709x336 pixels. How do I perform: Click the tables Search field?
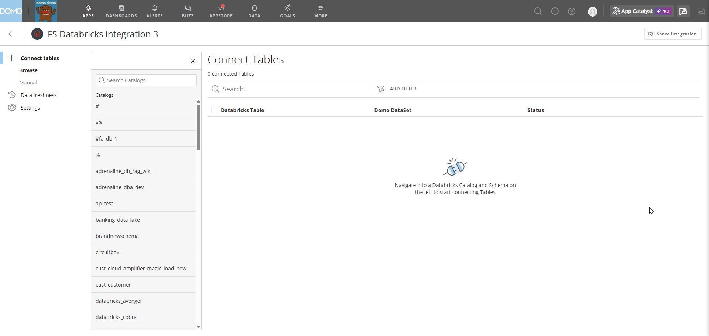tap(290, 89)
